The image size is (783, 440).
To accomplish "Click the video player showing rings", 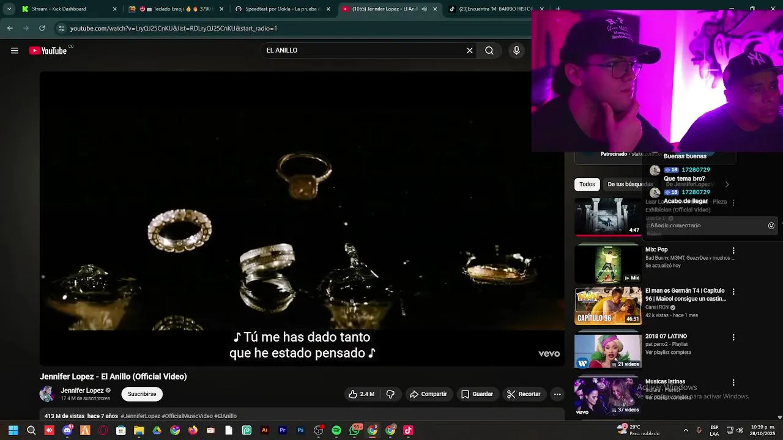I will pyautogui.click(x=302, y=219).
